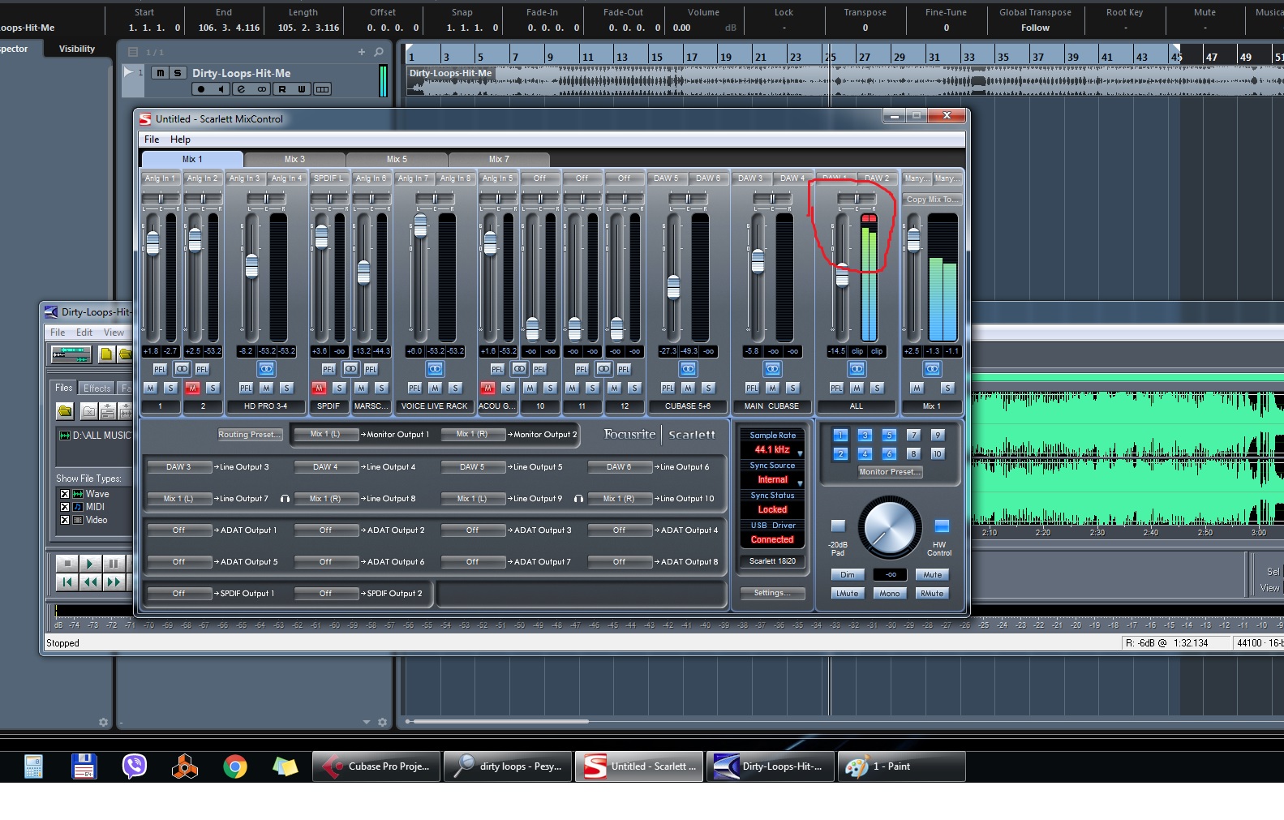This screenshot has width=1284, height=820.
Task: Click the Dirty-Loops-Hit-Me audio clip in Cubase
Action: pos(844,80)
